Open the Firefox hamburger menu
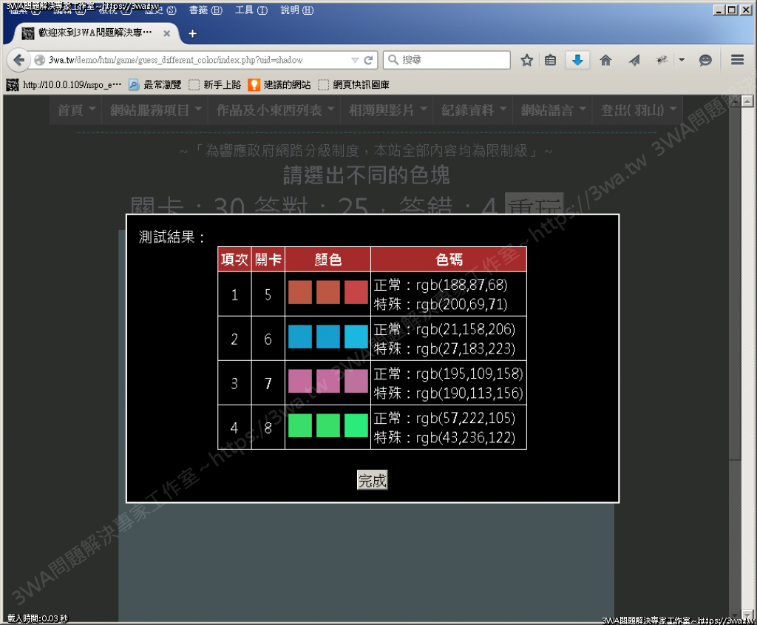This screenshot has height=625, width=757. [737, 61]
